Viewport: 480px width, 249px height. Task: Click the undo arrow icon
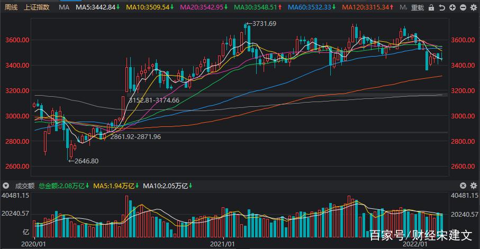point(442,8)
